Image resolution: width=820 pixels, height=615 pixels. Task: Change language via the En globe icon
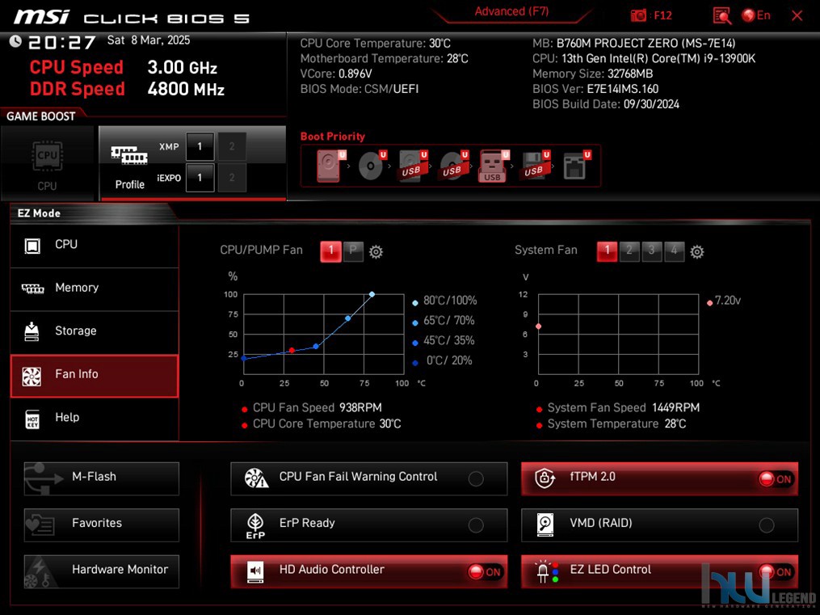point(756,15)
